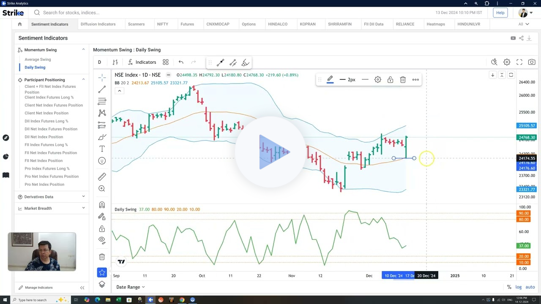This screenshot has width=541, height=304.
Task: Open the object tree layers icon
Action: click(x=102, y=285)
